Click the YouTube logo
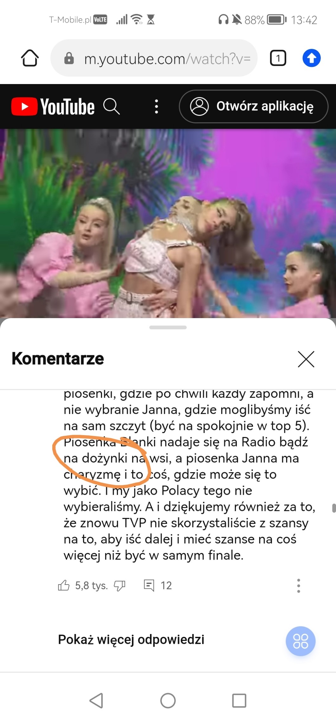The height and width of the screenshot is (719, 336). pyautogui.click(x=53, y=106)
